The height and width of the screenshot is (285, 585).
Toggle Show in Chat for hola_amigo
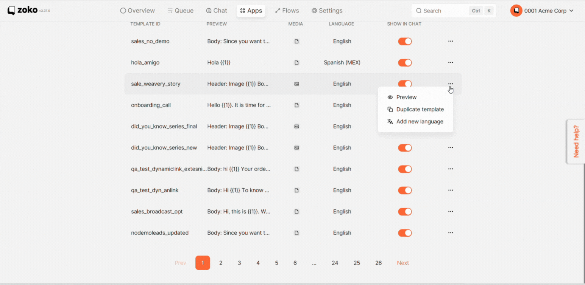pyautogui.click(x=405, y=63)
